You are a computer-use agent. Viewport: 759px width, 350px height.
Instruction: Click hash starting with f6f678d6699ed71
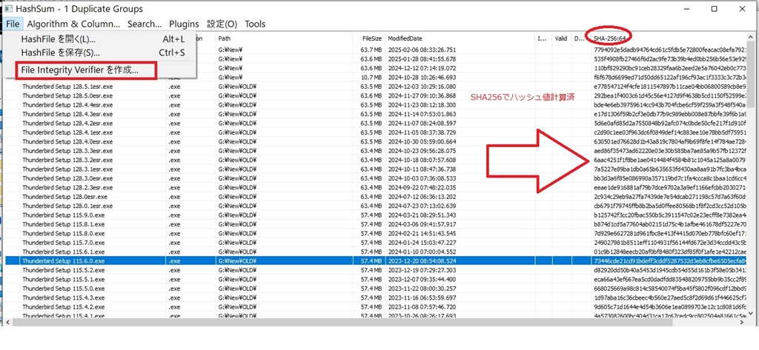click(672, 78)
